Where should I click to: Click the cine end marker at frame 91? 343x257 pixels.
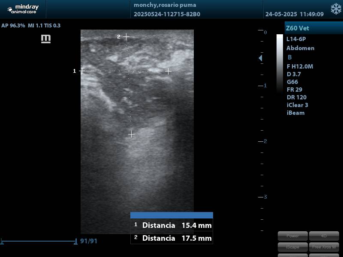click(x=76, y=242)
